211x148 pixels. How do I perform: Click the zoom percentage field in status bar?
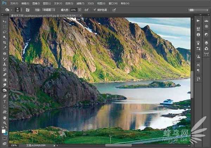tap(14, 145)
